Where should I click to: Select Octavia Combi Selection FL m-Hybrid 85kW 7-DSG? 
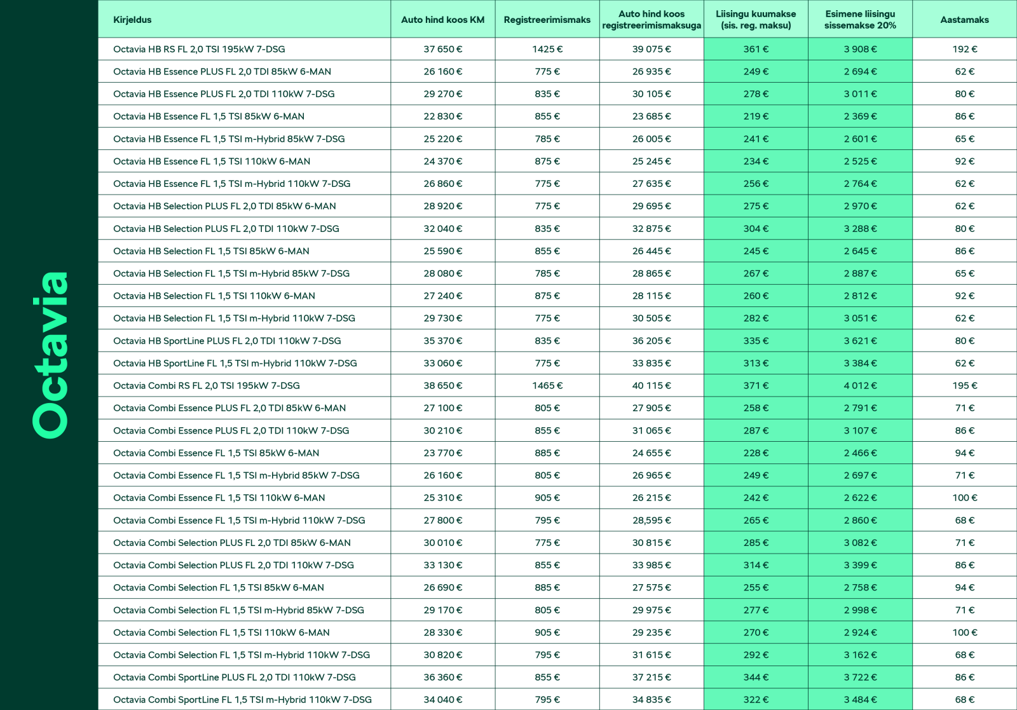(238, 610)
